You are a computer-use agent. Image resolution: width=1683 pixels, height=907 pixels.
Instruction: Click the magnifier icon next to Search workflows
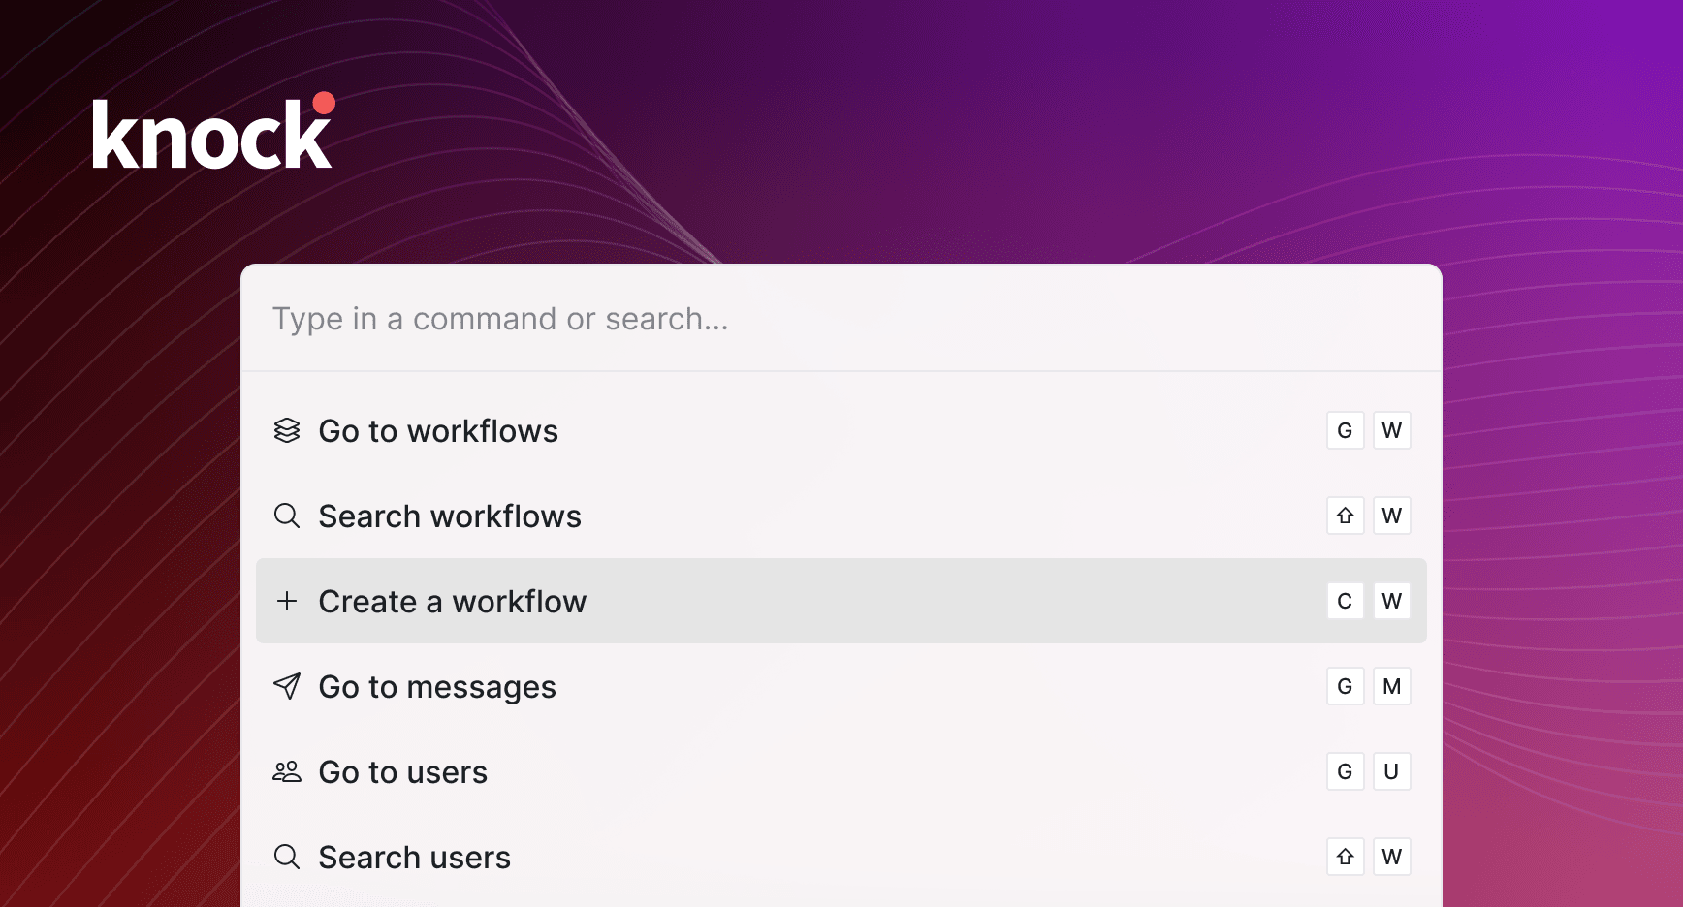point(287,516)
